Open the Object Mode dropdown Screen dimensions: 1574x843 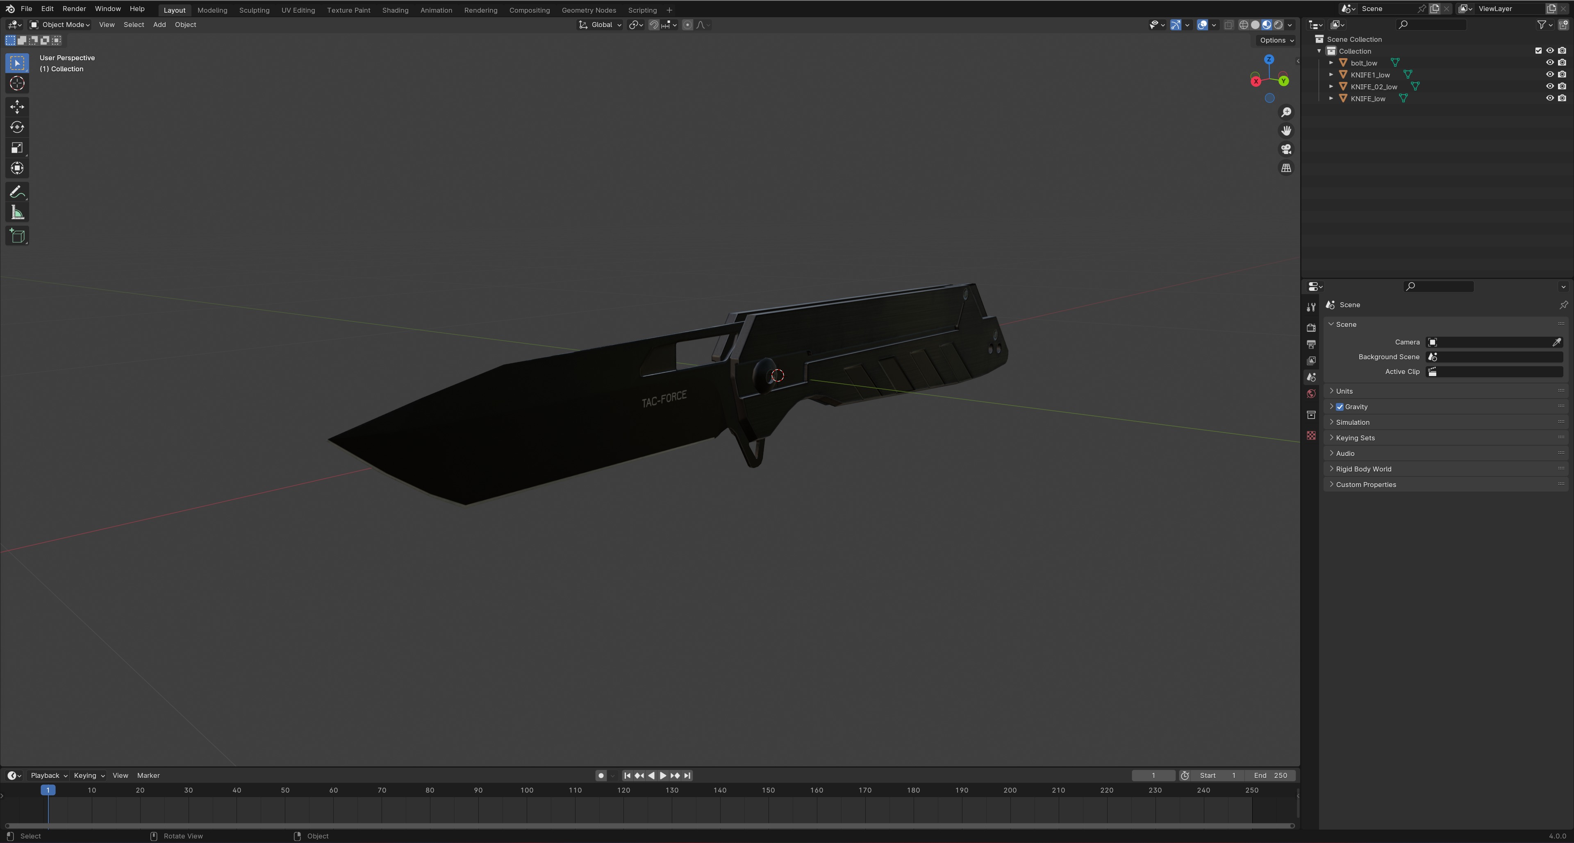pyautogui.click(x=60, y=25)
